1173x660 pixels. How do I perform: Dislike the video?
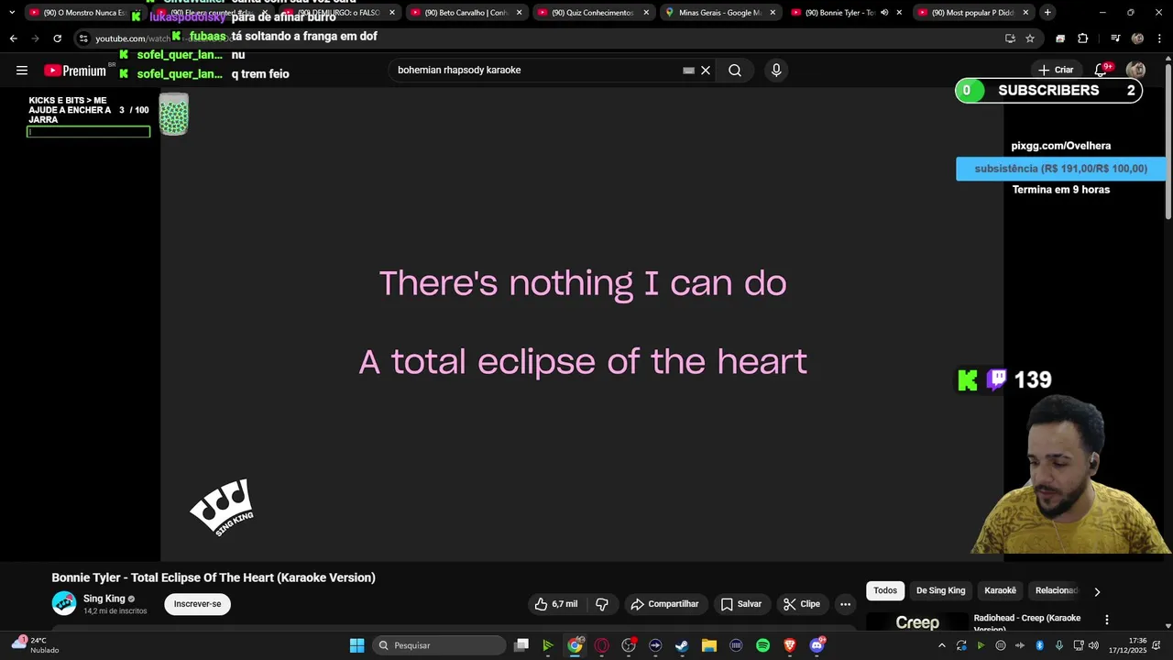coord(602,604)
